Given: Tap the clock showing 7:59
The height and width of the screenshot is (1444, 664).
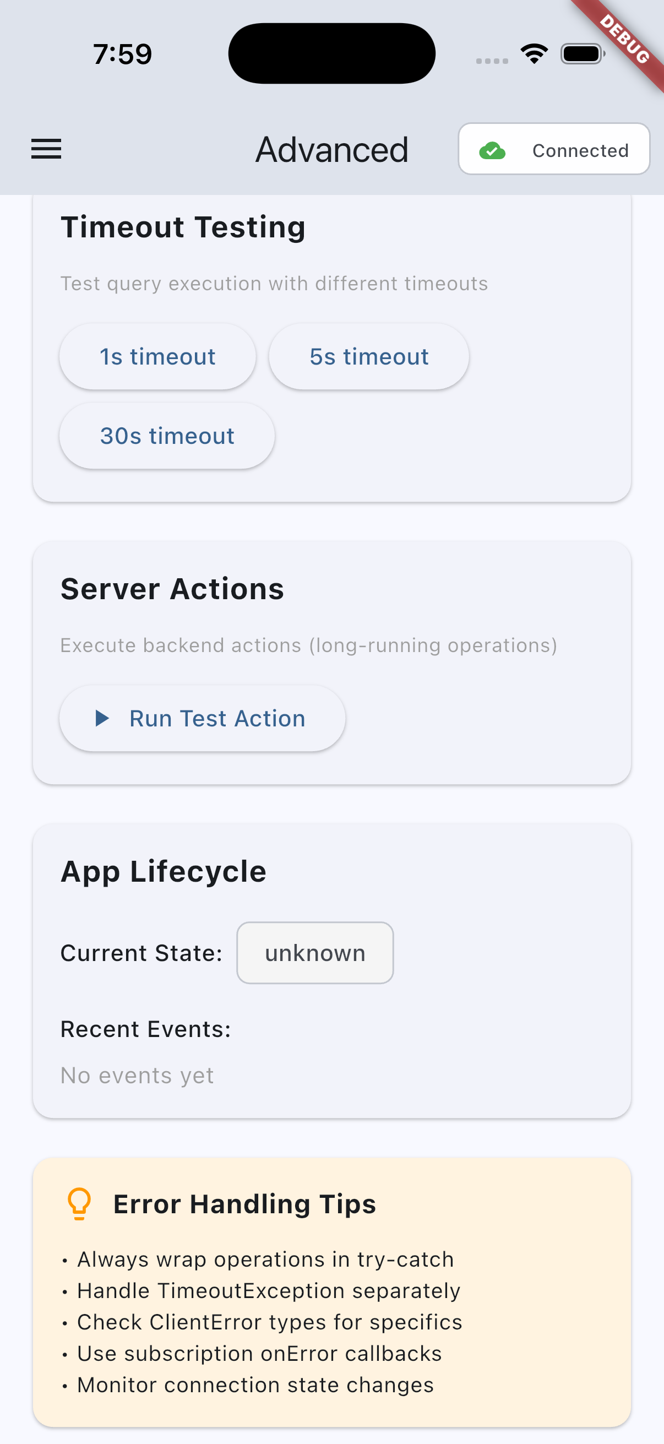Looking at the screenshot, I should tap(121, 53).
